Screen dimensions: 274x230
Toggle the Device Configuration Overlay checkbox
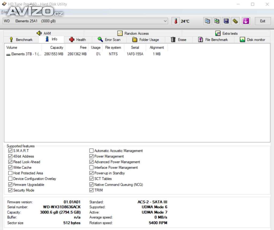pyautogui.click(x=10, y=179)
